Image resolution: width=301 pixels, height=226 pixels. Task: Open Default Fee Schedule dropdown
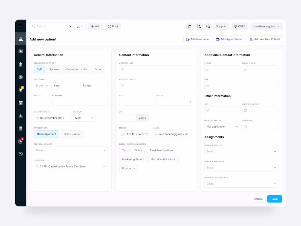[x=241, y=184]
